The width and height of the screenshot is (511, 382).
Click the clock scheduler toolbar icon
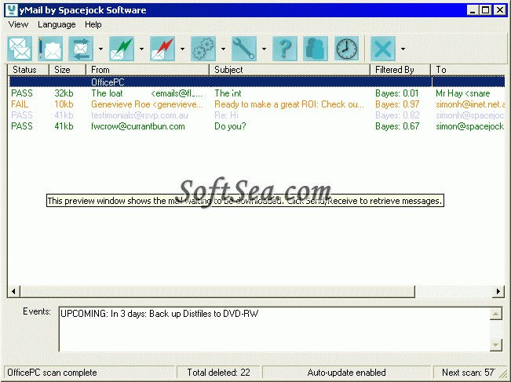point(346,49)
